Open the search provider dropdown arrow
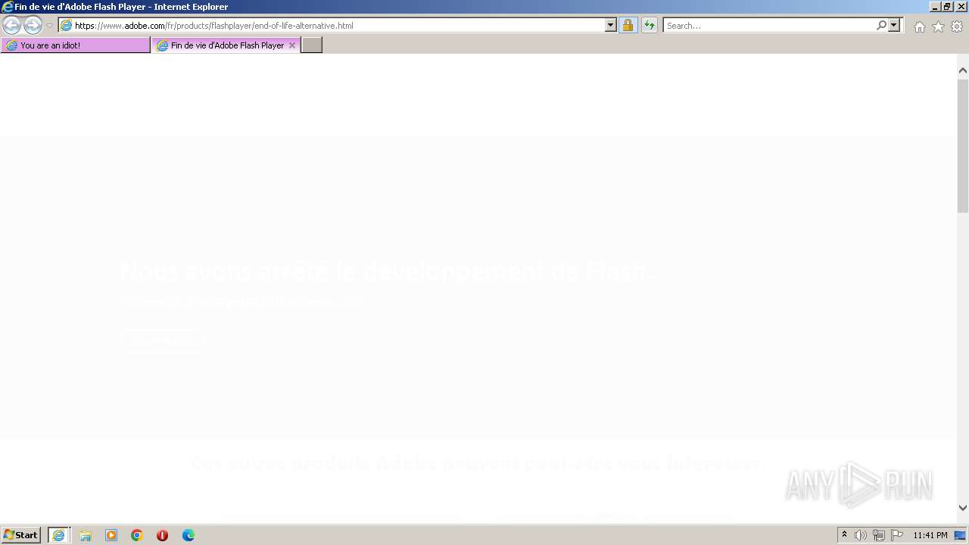 (x=894, y=26)
